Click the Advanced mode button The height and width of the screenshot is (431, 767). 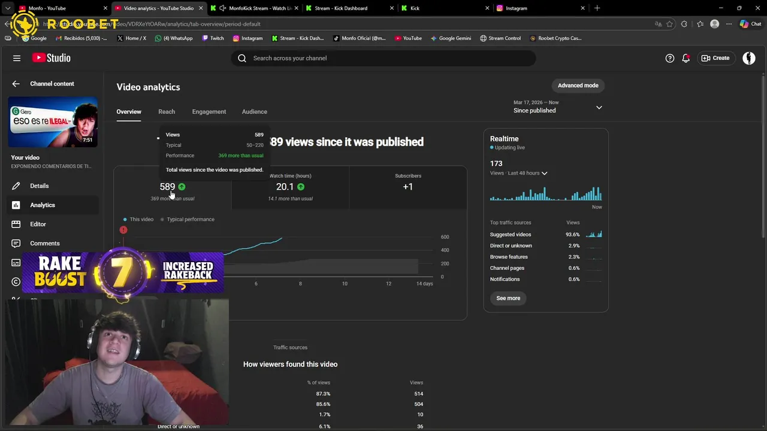tap(578, 86)
